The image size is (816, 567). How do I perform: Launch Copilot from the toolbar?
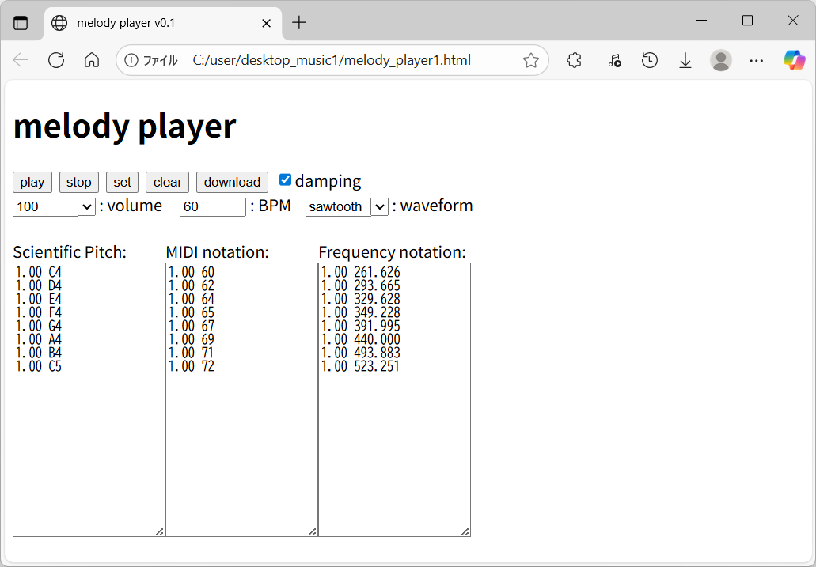[794, 60]
